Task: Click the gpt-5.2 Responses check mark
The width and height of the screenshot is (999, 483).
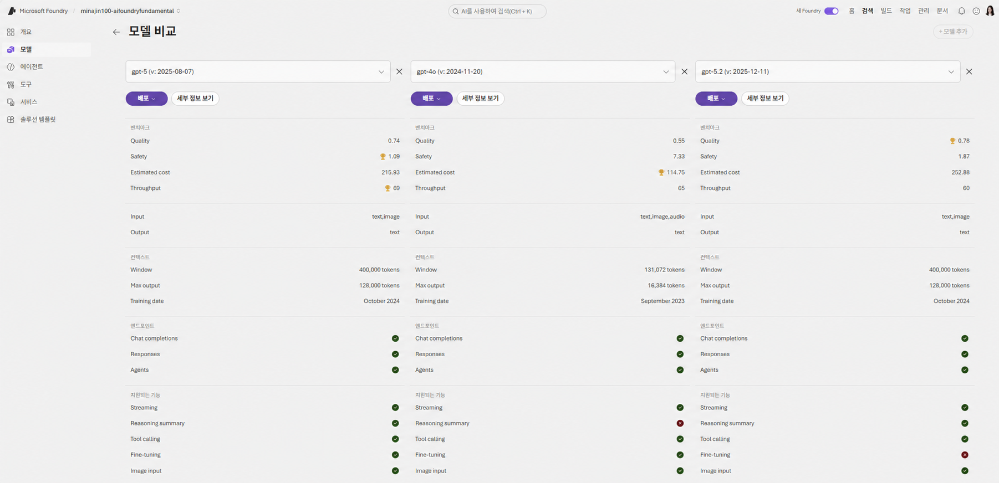Action: click(x=965, y=354)
